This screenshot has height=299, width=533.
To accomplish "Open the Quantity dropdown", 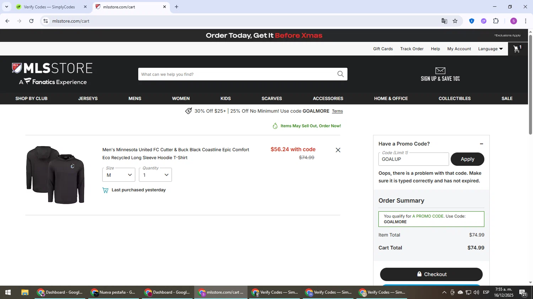I will click(x=155, y=175).
